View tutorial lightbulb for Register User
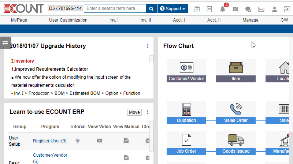293x164 pixels. coord(78,141)
